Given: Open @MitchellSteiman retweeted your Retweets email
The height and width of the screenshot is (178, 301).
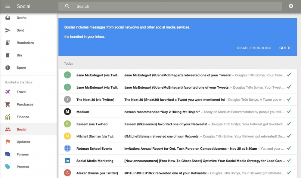Looking at the screenshot, I should coord(178,136).
